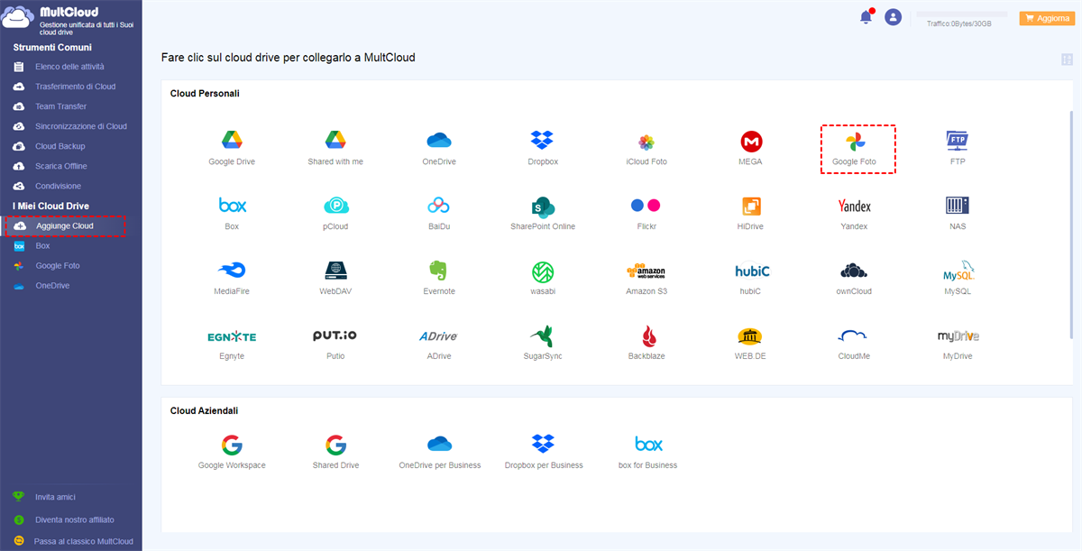Click the Google Foto icon in the grid
This screenshot has height=551, width=1082.
tap(855, 149)
